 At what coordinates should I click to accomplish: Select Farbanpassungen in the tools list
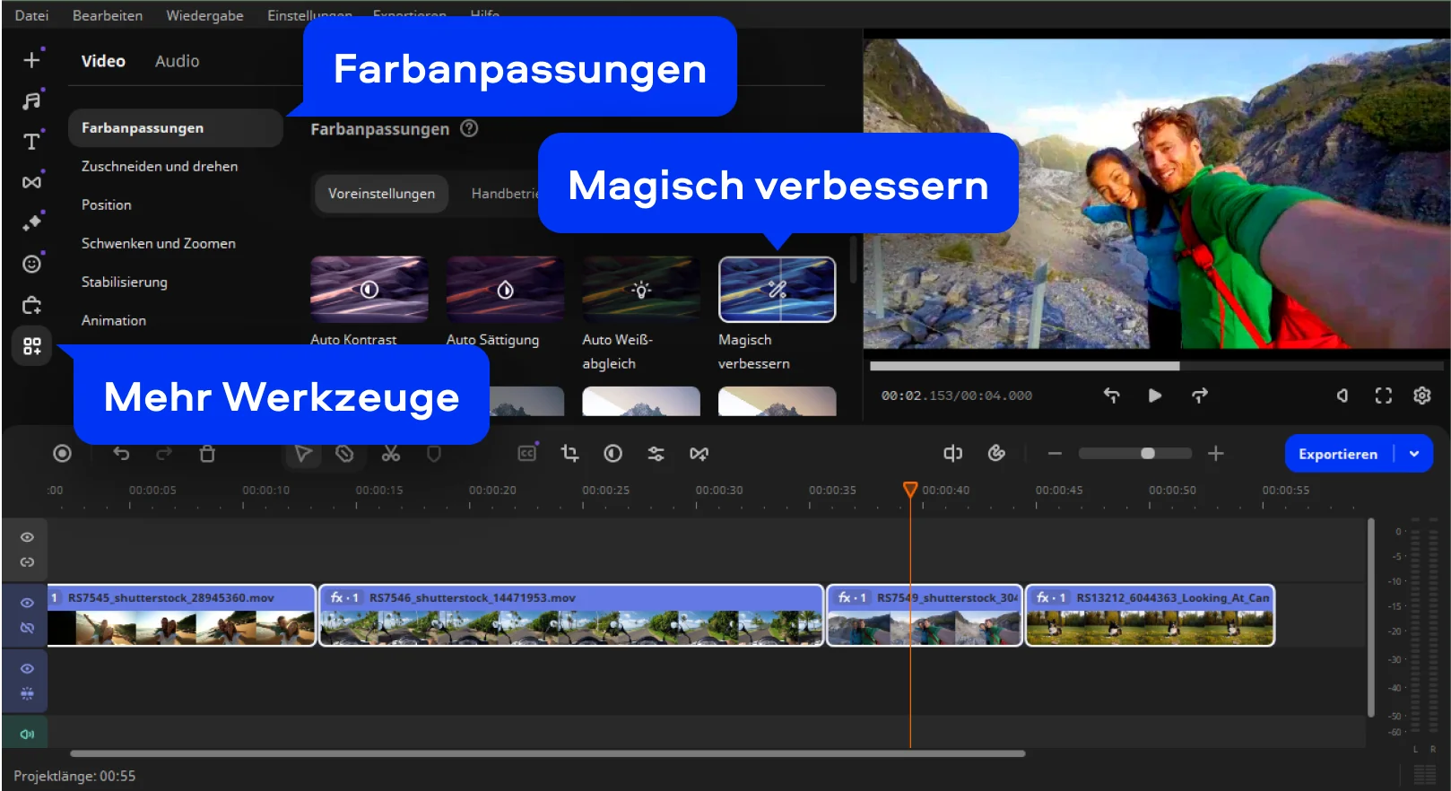176,128
